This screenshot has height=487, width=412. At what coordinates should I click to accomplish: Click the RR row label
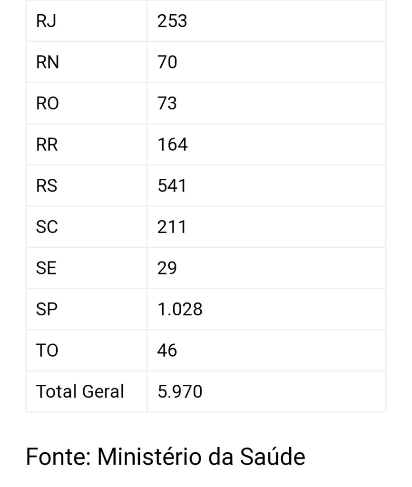coord(47,145)
